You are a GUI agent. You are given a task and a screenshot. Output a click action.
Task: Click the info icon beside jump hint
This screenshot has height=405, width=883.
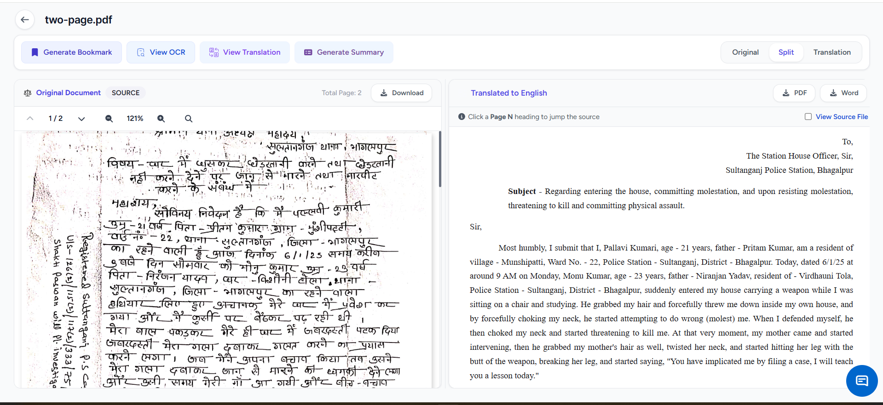click(x=462, y=117)
